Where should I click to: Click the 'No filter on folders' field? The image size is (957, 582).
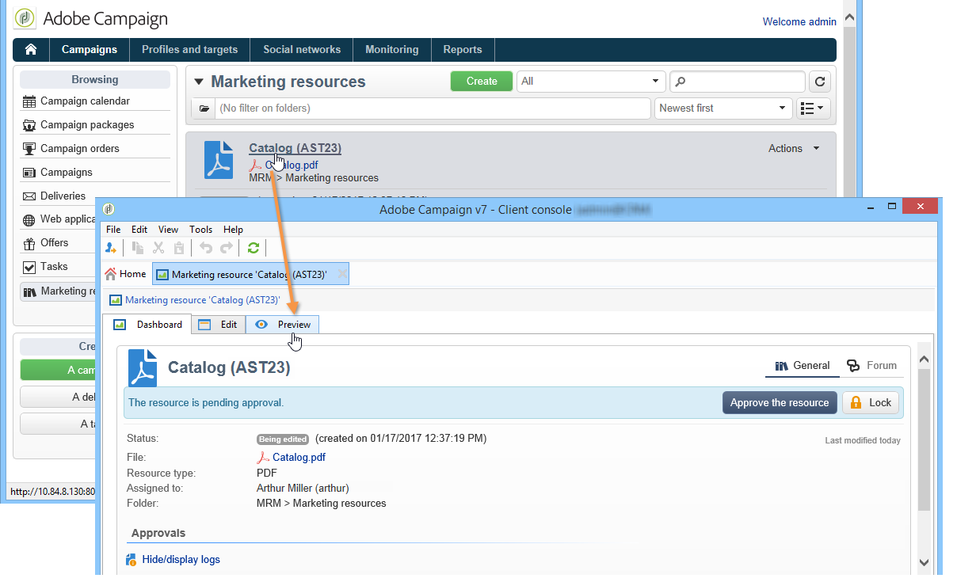433,108
